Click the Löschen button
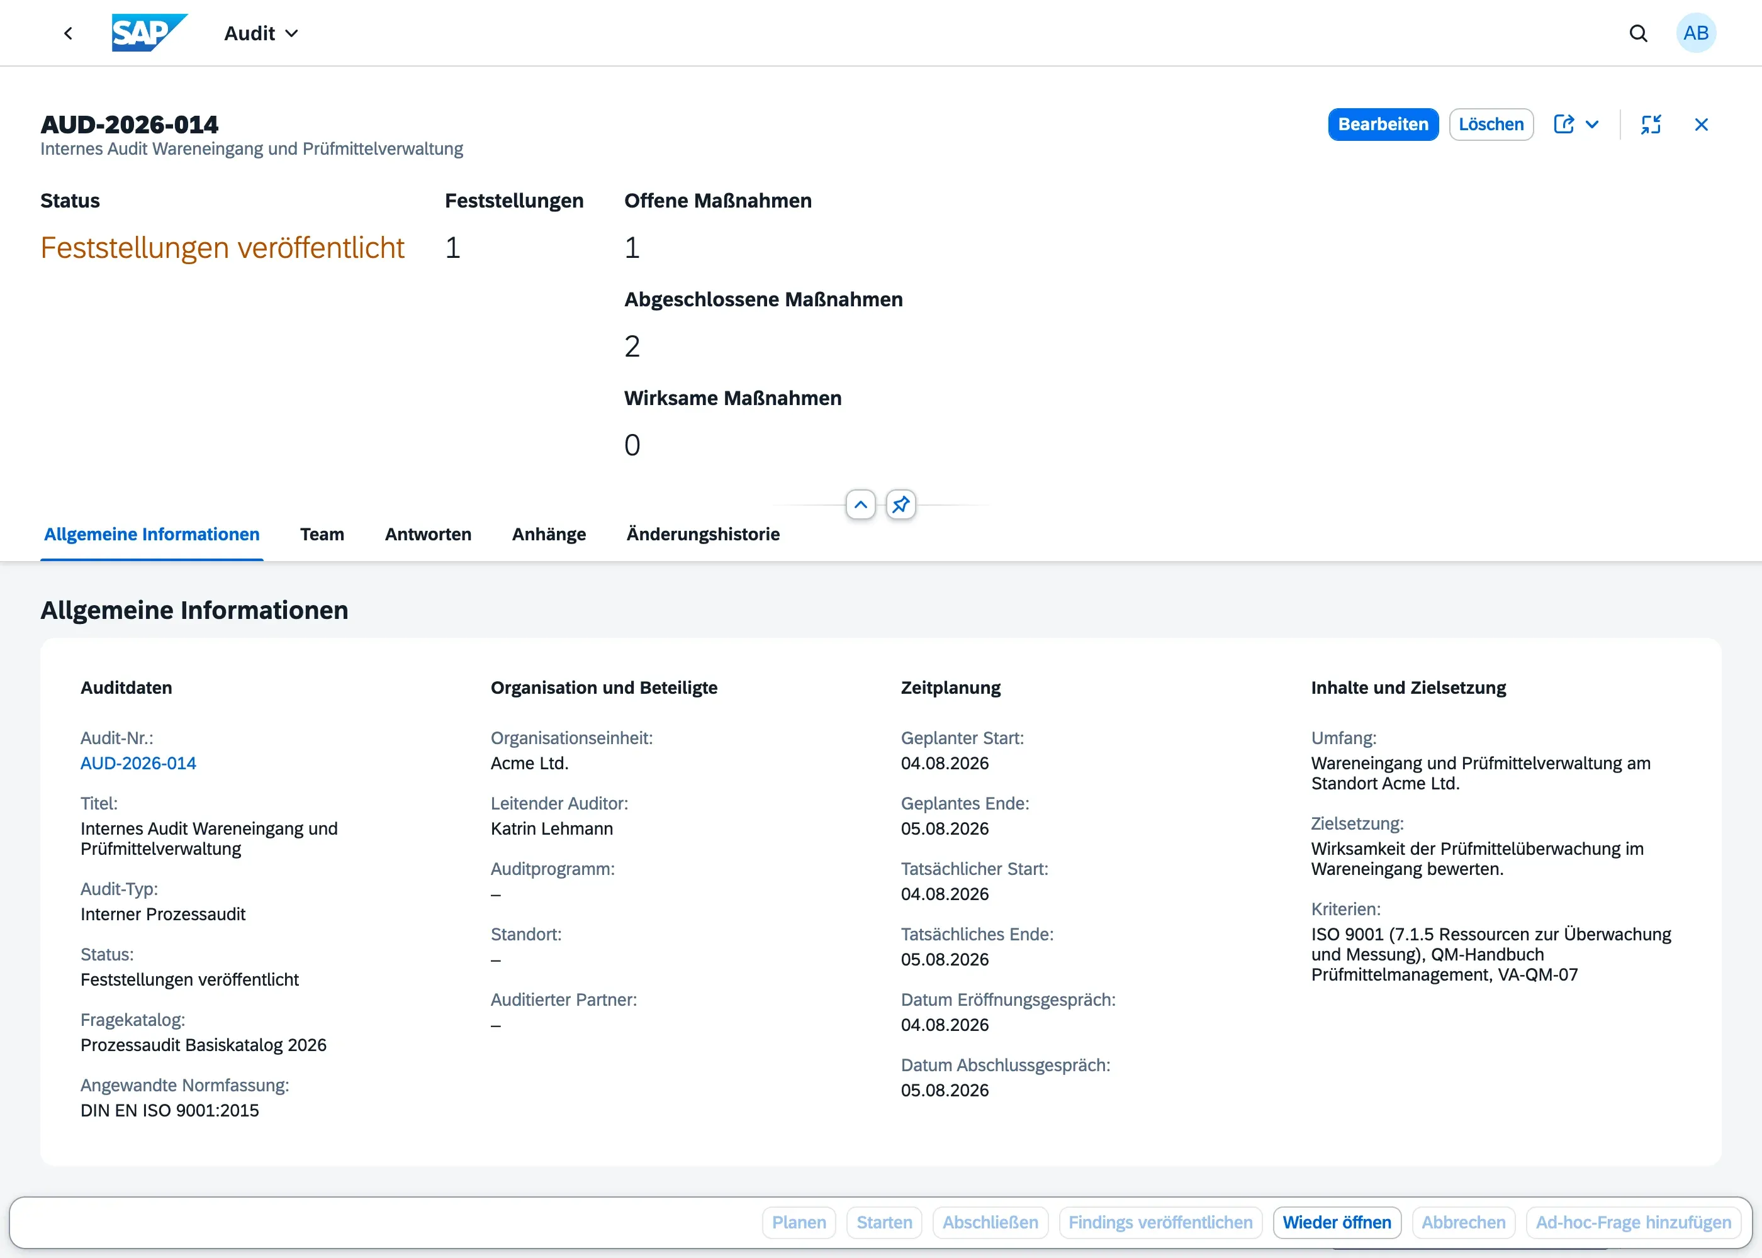This screenshot has height=1258, width=1762. pyautogui.click(x=1491, y=125)
